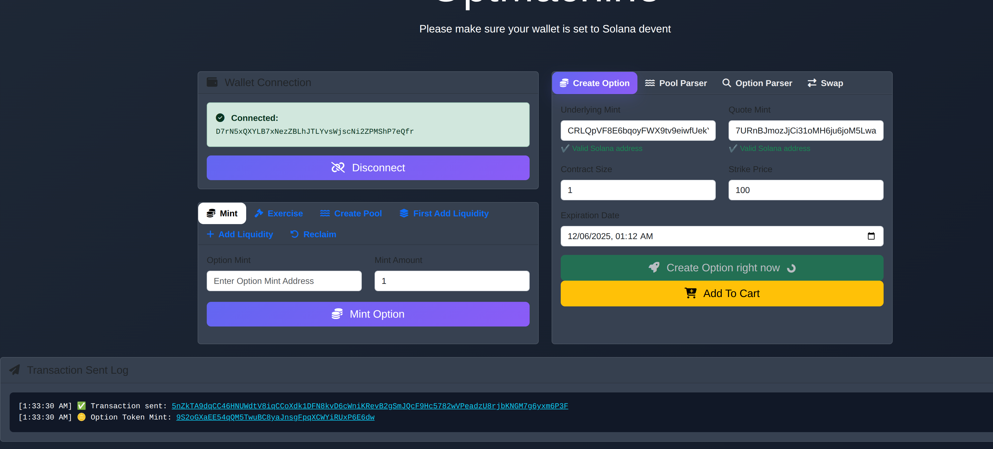Select the First Add Liquidity tab

(444, 213)
